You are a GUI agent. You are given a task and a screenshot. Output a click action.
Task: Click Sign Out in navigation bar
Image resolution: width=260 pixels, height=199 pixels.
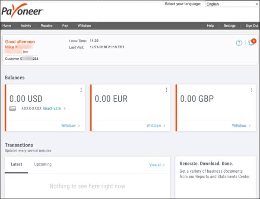coord(251,26)
